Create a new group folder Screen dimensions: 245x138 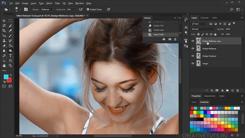point(227,90)
